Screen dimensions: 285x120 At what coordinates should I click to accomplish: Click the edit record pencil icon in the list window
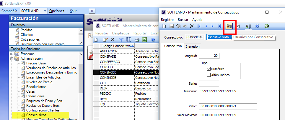click(105, 40)
